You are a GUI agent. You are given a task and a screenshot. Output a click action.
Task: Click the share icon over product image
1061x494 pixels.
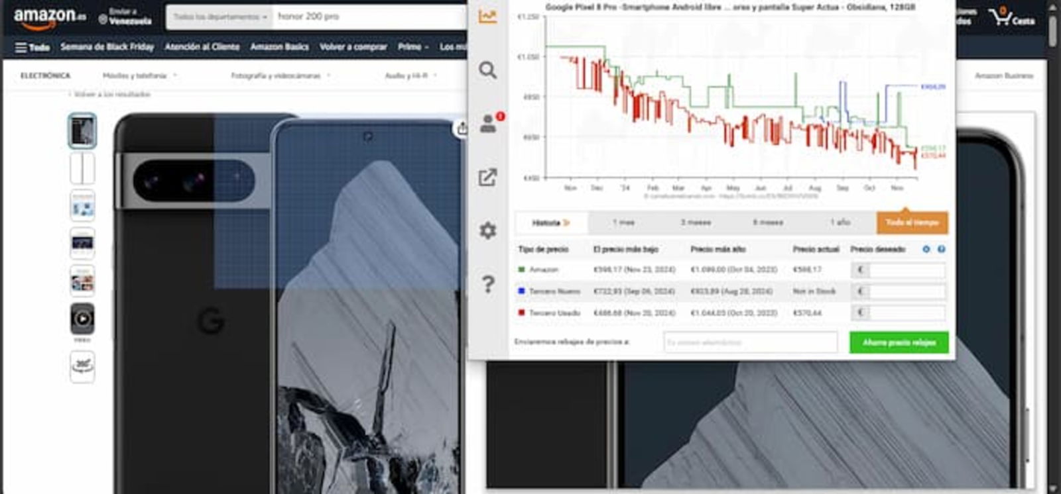click(x=462, y=128)
